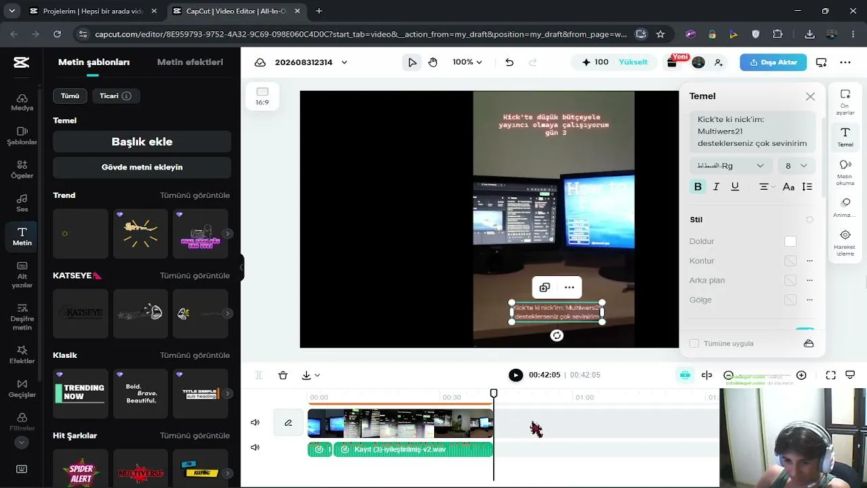Switch to Metin efektleri tab
The image size is (867, 488).
click(x=190, y=62)
